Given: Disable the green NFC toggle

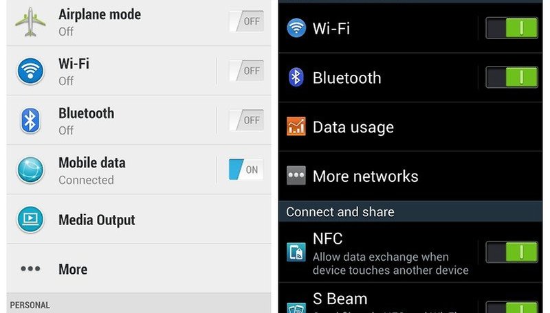Looking at the screenshot, I should pyautogui.click(x=511, y=252).
